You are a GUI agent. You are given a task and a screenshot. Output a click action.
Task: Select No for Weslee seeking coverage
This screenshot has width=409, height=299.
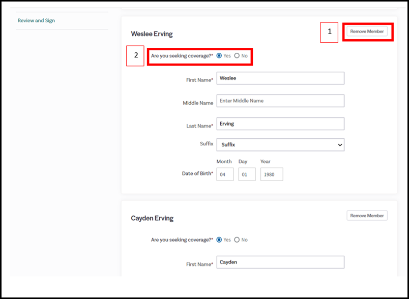[237, 56]
